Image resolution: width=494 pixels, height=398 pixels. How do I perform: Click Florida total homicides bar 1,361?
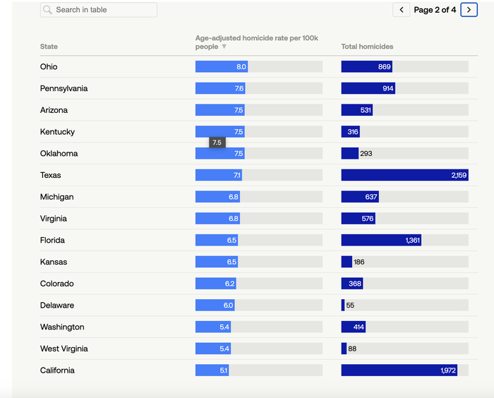pyautogui.click(x=381, y=241)
